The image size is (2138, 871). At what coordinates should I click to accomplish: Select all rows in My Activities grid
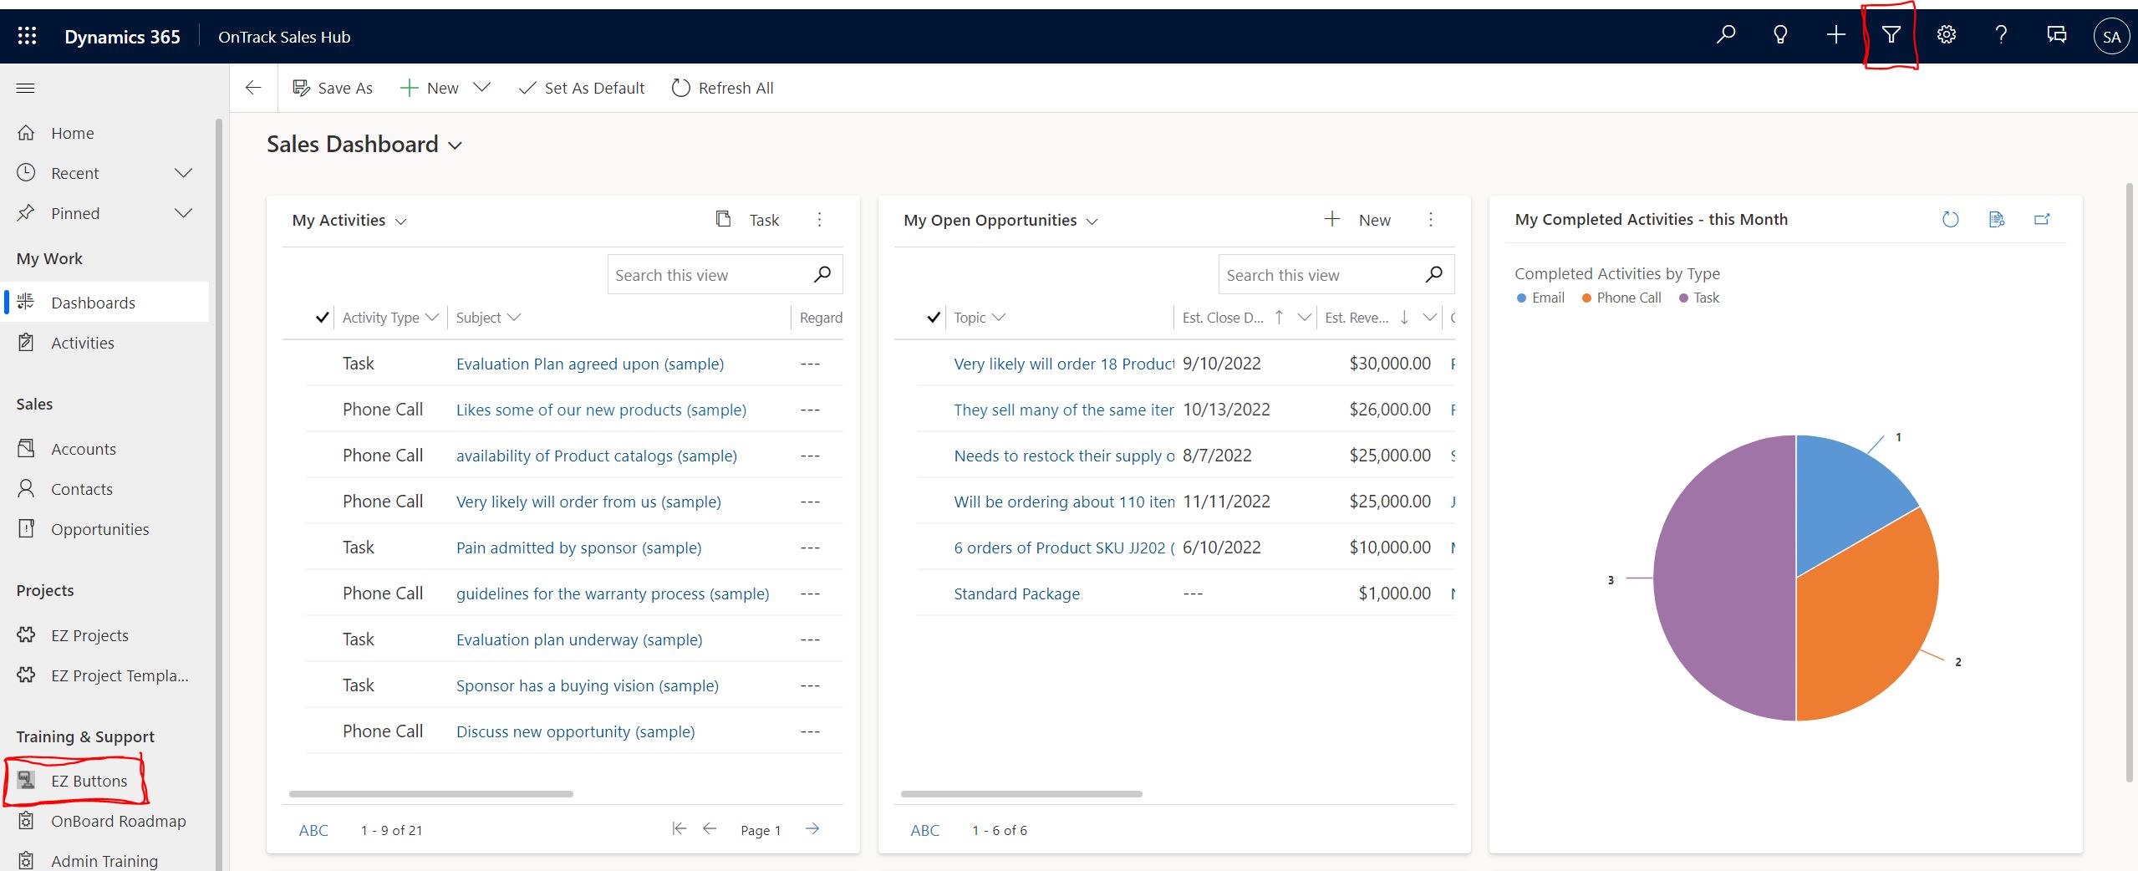click(x=322, y=318)
